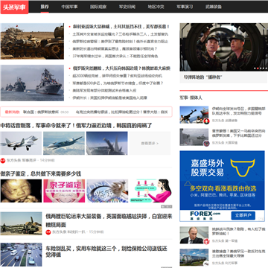Open the blue camouflage jet thumbnail
The width and height of the screenshot is (268, 268).
tap(64, 143)
